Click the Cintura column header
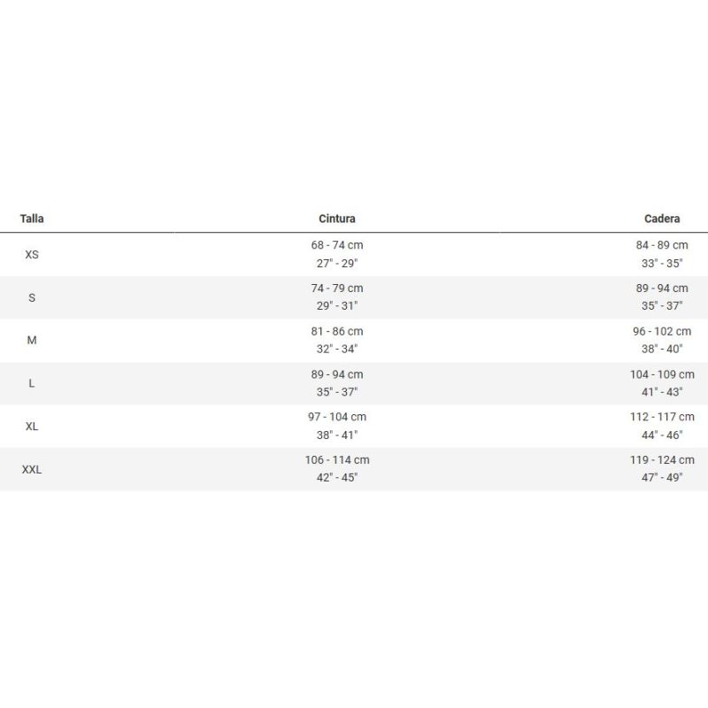 click(337, 219)
